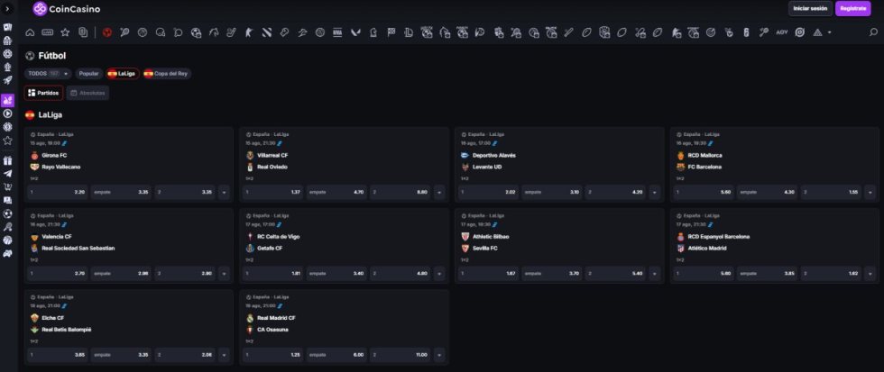Click the game controller icon in sidebar
Image resolution: width=884 pixels, height=372 pixels.
point(8,254)
